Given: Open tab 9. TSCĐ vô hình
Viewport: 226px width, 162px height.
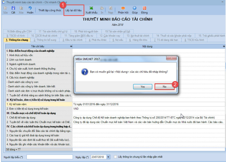Looking at the screenshot, I should coord(15,36).
